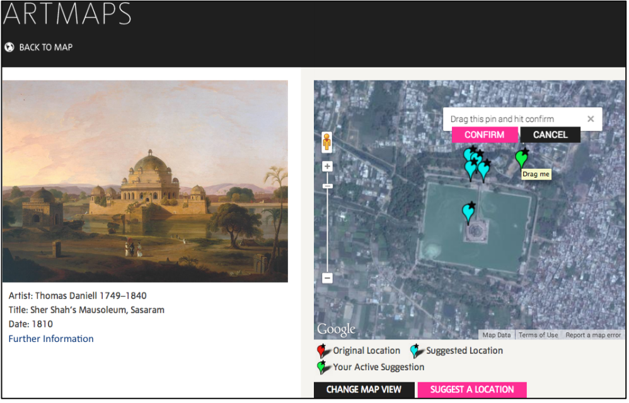Click the Google logo on the map
This screenshot has width=629, height=403.
tap(336, 330)
